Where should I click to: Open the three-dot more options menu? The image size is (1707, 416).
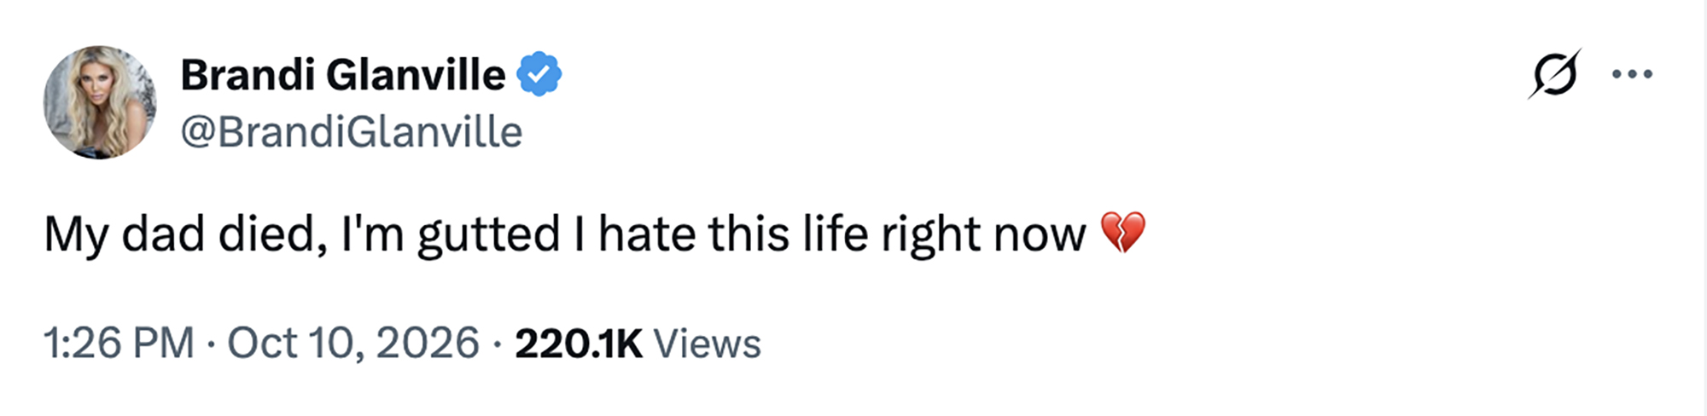click(x=1632, y=74)
